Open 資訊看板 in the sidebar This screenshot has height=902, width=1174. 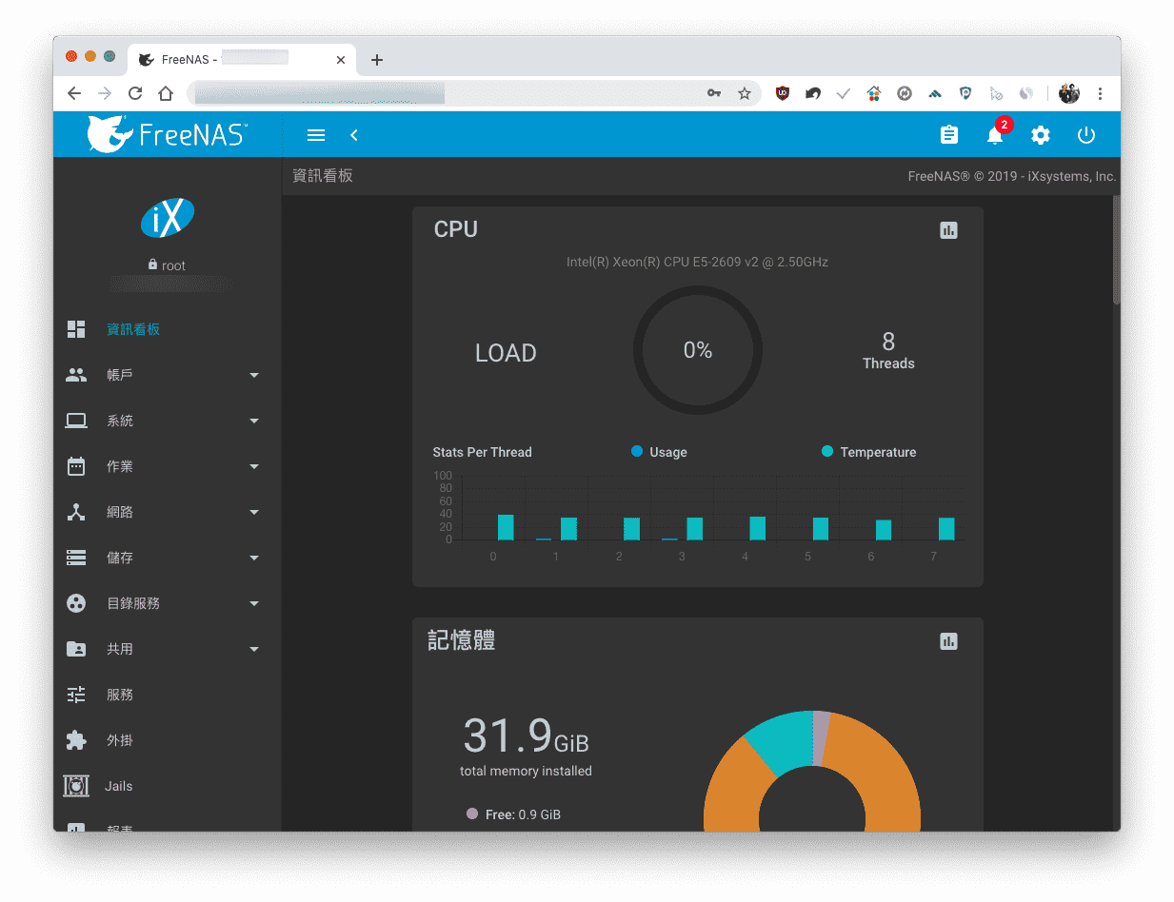pyautogui.click(x=168, y=329)
